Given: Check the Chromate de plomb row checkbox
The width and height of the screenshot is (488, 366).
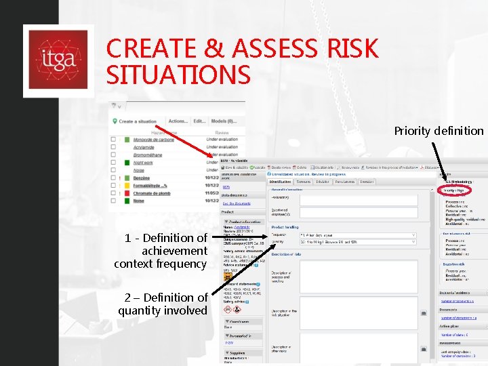Looking at the screenshot, I should (113, 193).
